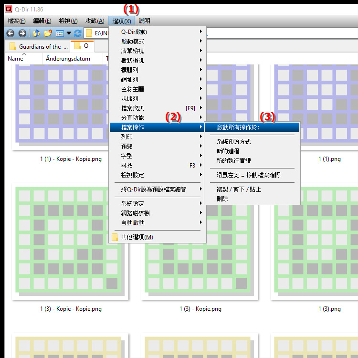
Task: Open 將Q-Dir設為預設檔案總管 submenu
Action: (x=158, y=190)
